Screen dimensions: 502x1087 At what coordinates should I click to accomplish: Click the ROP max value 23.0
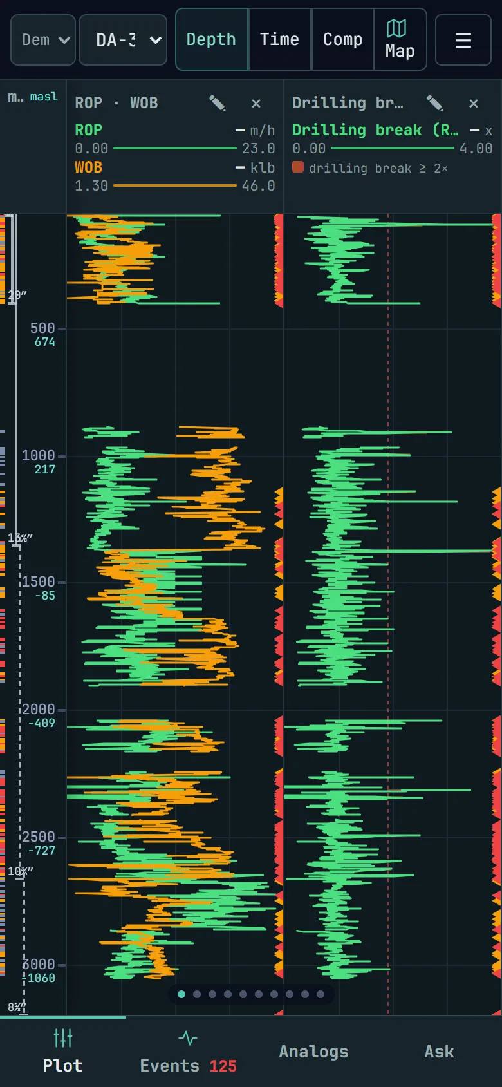(258, 149)
